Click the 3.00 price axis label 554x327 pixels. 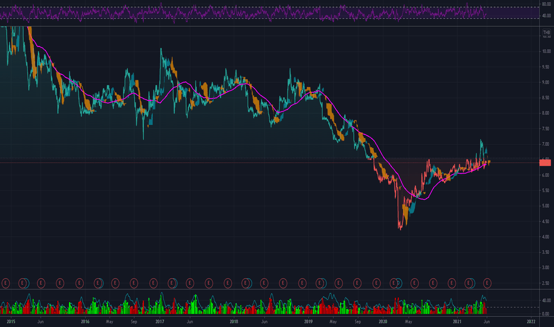click(x=546, y=268)
